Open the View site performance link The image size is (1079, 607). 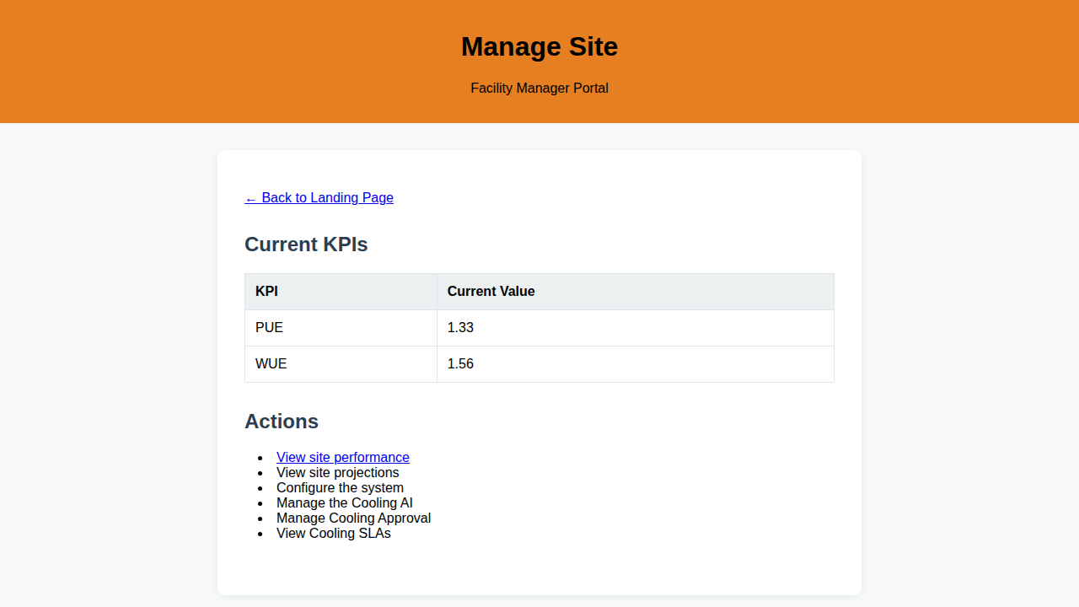tap(343, 457)
